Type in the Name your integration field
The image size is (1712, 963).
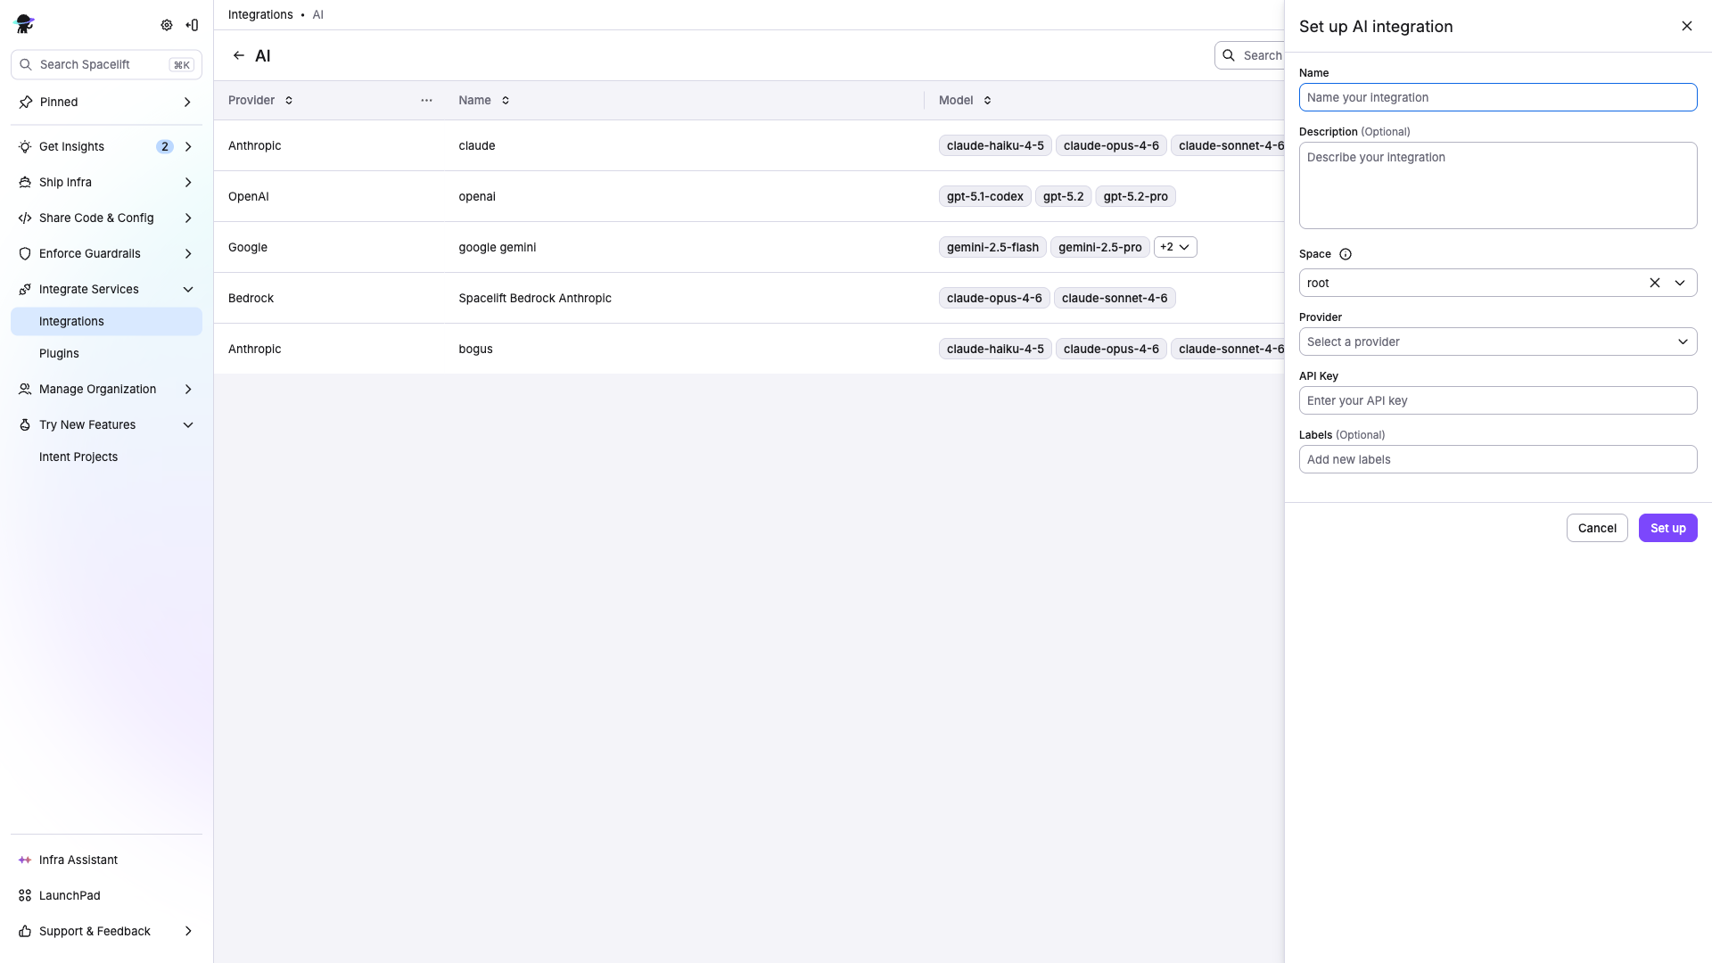click(1497, 97)
